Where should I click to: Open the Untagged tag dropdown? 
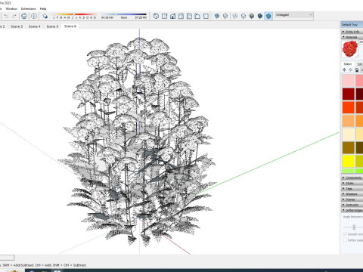(294, 15)
